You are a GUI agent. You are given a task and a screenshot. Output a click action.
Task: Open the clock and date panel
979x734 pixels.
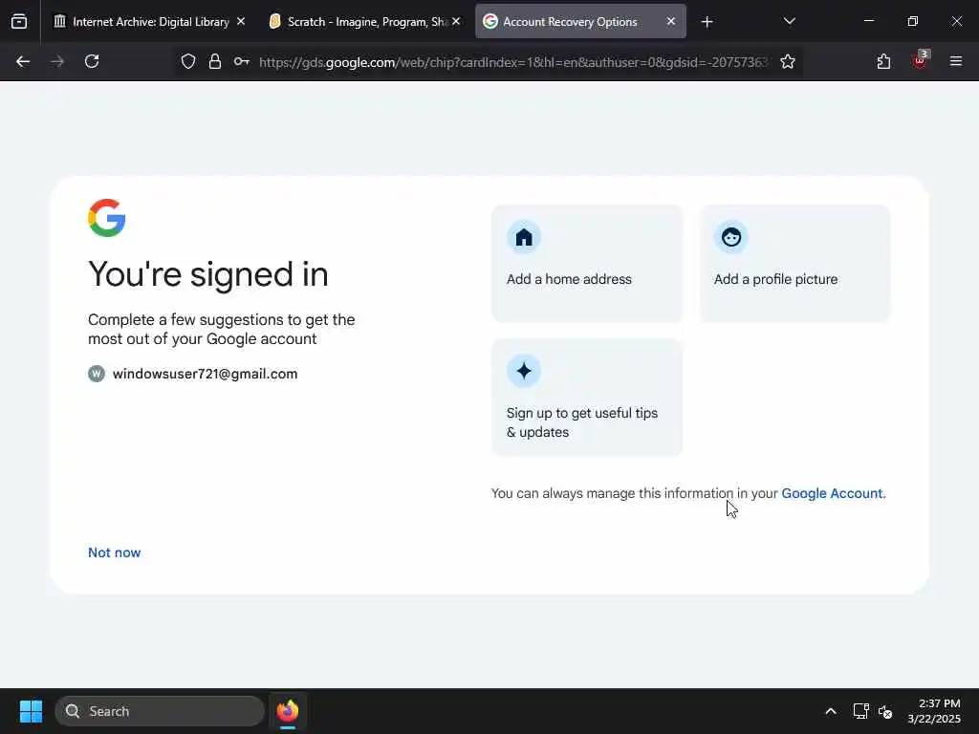point(934,711)
